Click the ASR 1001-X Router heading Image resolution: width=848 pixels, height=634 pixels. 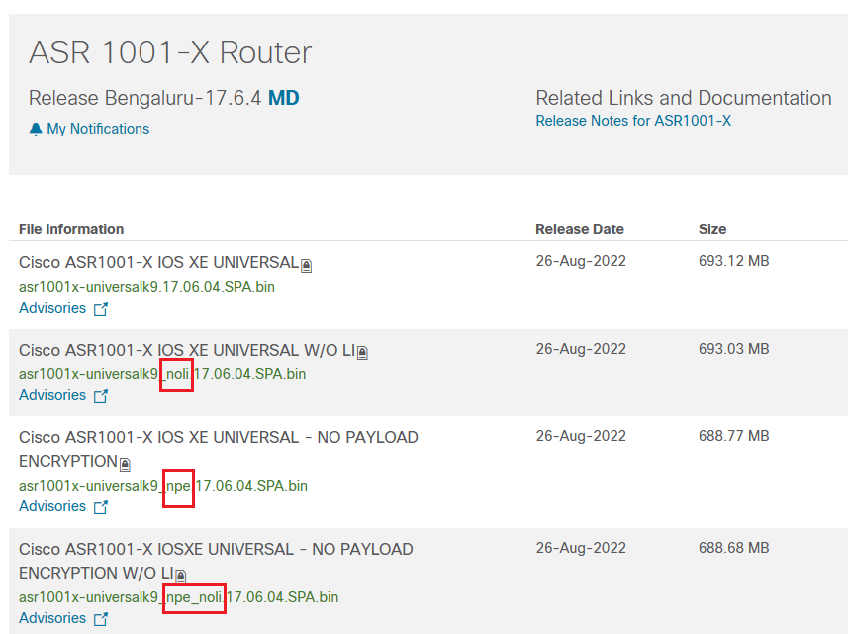tap(170, 52)
